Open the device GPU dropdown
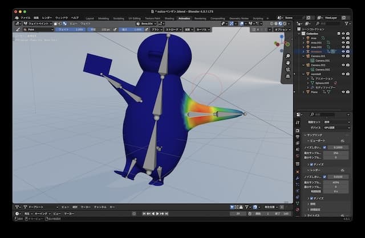Viewport: 365px width, 238px height. point(336,128)
